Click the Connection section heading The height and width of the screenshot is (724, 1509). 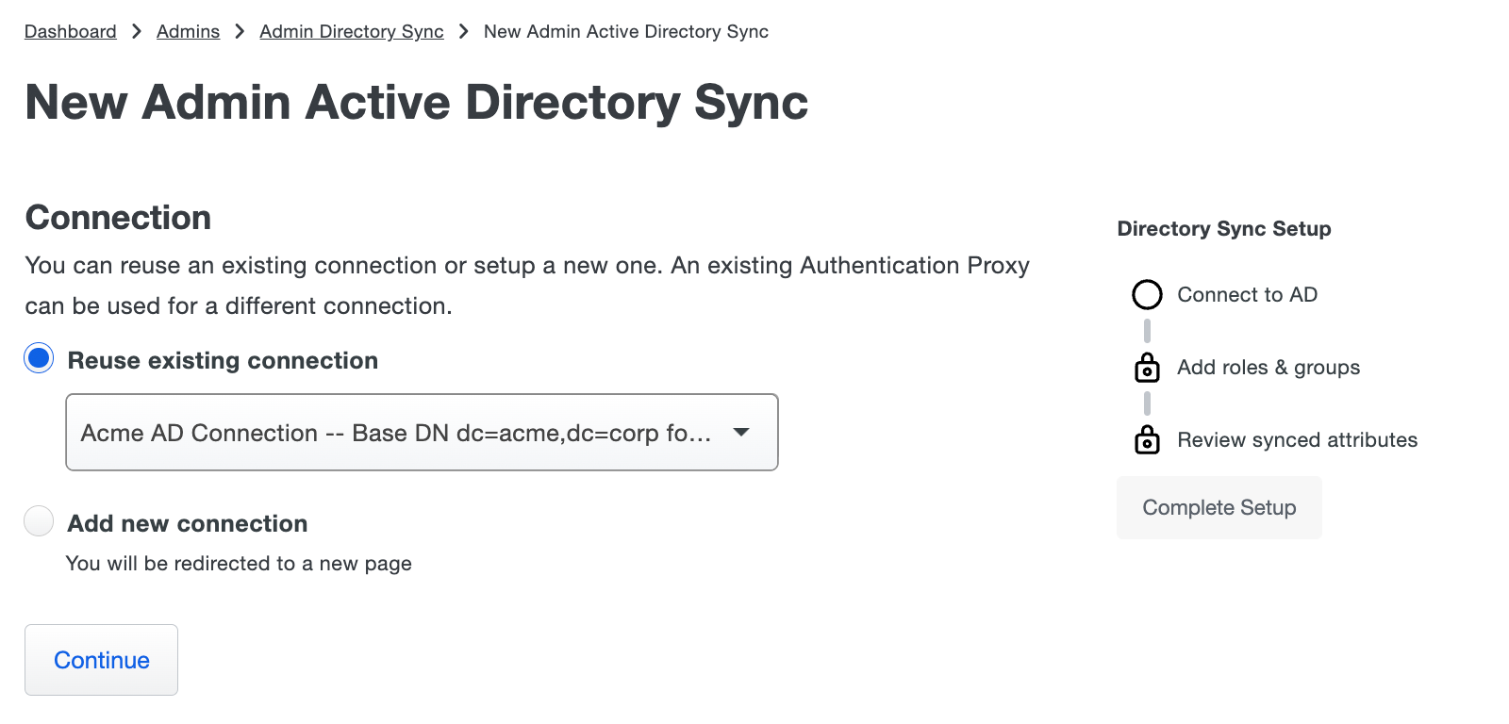(x=117, y=217)
